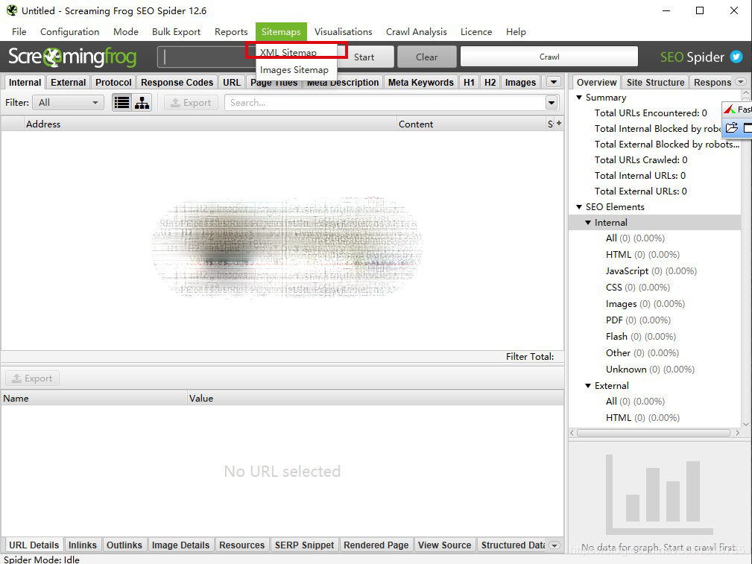Viewport: 752px width, 564px height.
Task: Open the Filter All dropdown
Action: [68, 103]
